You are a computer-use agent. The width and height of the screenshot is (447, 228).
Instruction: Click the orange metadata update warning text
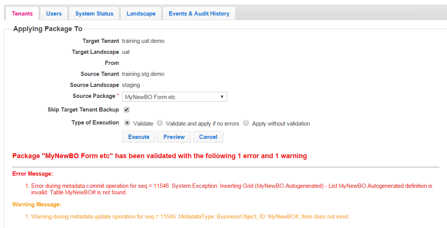pyautogui.click(x=190, y=217)
